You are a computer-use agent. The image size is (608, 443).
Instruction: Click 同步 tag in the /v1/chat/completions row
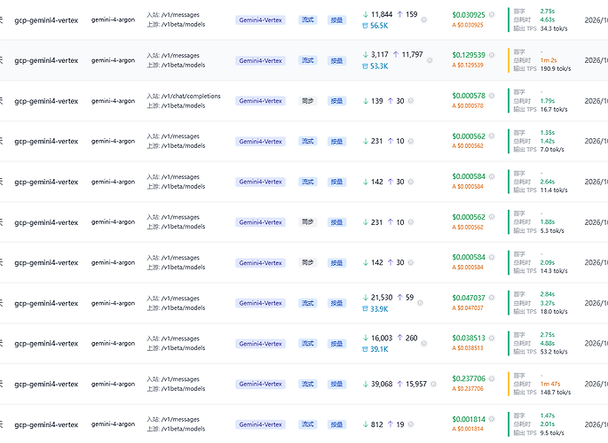click(308, 101)
